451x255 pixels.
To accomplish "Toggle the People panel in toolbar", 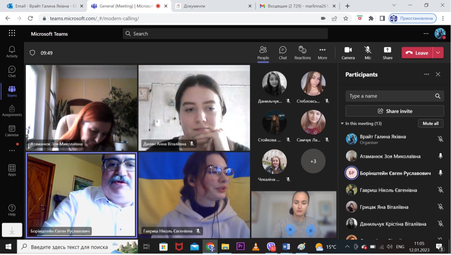I will point(263,53).
